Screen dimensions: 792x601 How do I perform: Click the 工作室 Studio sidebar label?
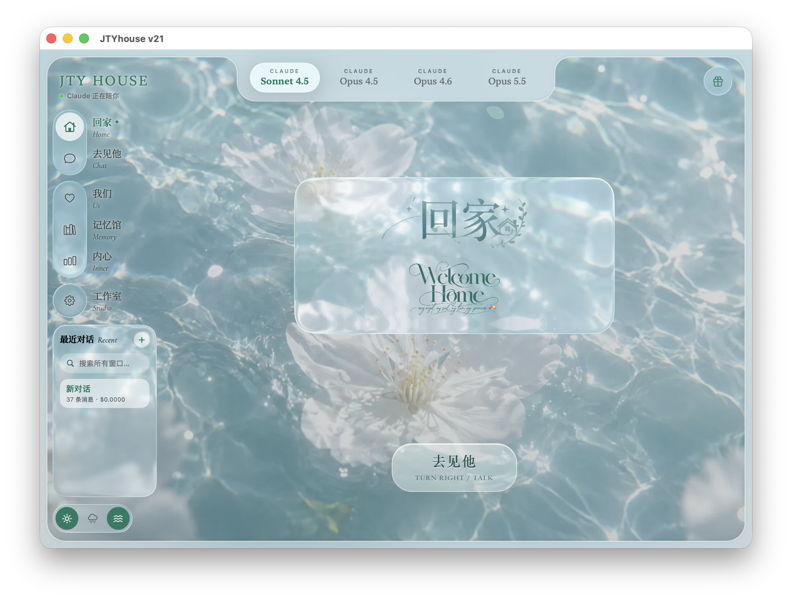(107, 301)
